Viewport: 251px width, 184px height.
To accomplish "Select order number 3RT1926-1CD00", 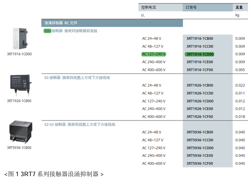I will (200, 101).
